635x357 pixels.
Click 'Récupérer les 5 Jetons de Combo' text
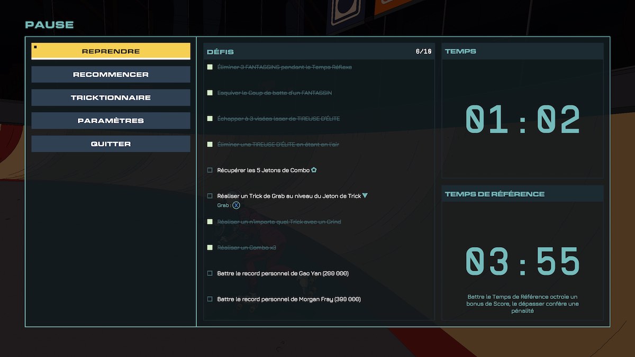(264, 170)
